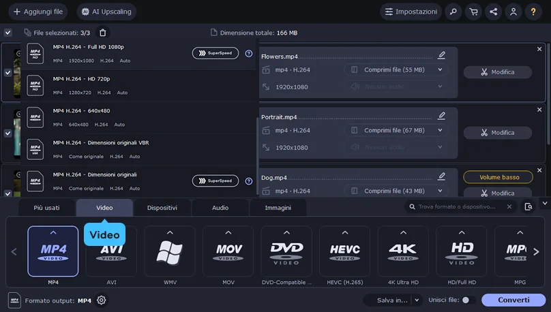
Task: Click SuperSpeed badge on Full HD 1080p preset
Action: point(215,53)
